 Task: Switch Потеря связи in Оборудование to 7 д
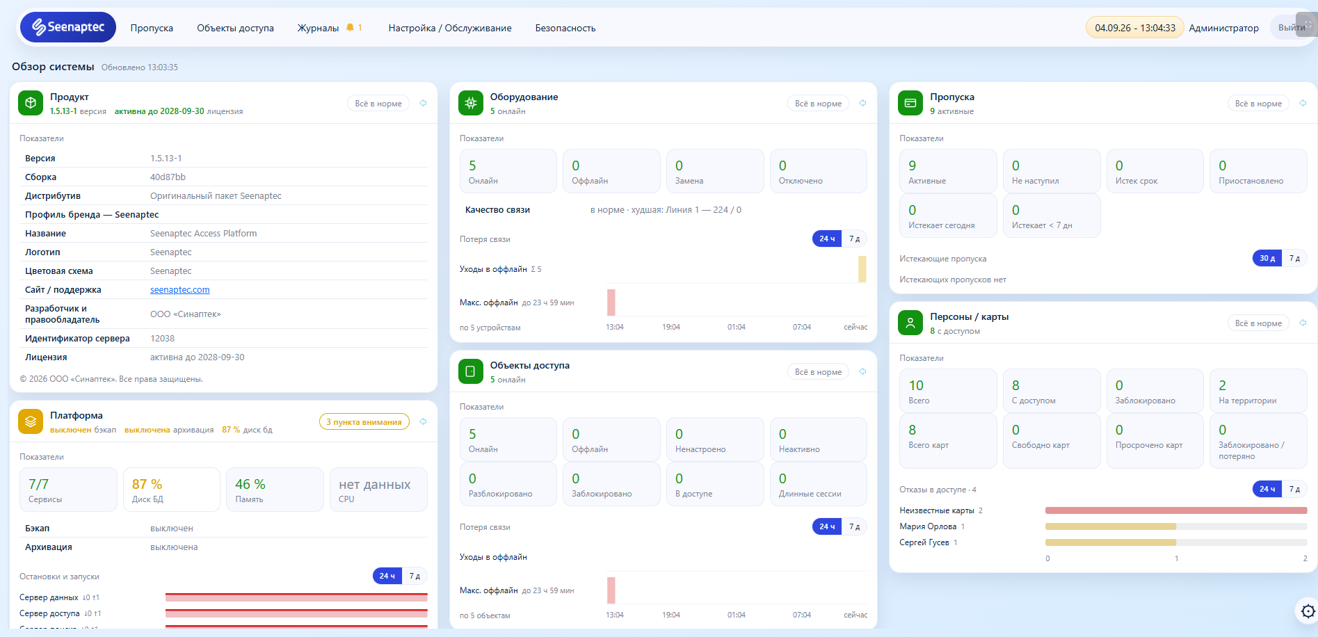tap(854, 239)
